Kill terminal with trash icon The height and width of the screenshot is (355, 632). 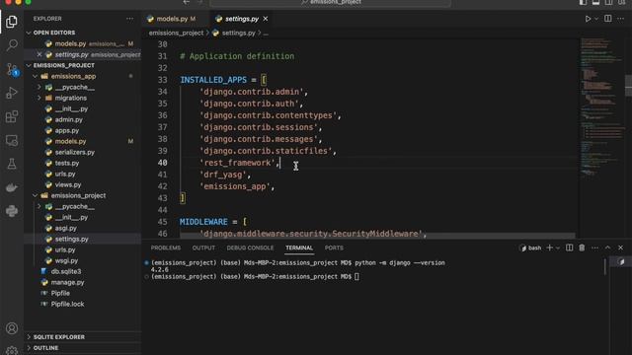(x=582, y=248)
